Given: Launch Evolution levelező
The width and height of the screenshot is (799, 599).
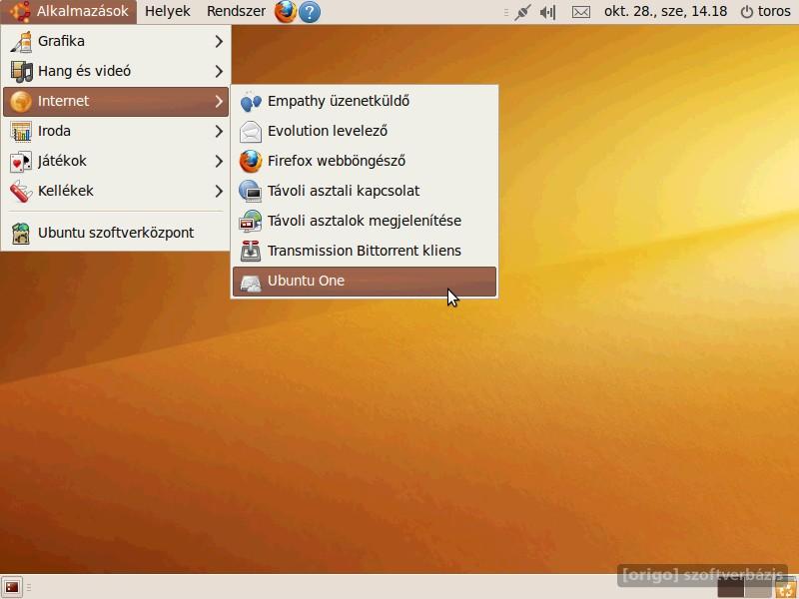Looking at the screenshot, I should 365,132.
